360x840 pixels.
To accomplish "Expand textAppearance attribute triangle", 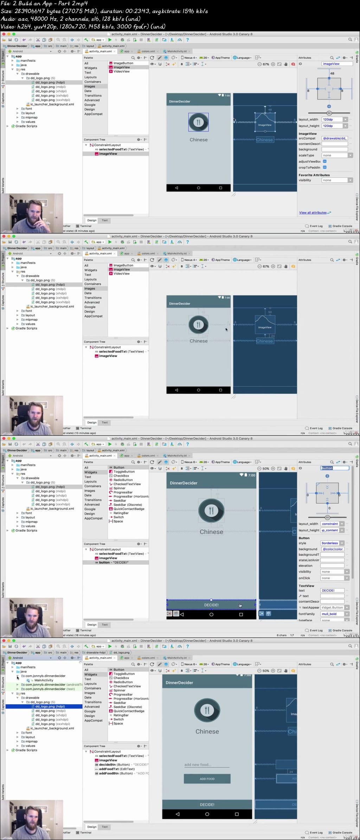I will point(300,608).
